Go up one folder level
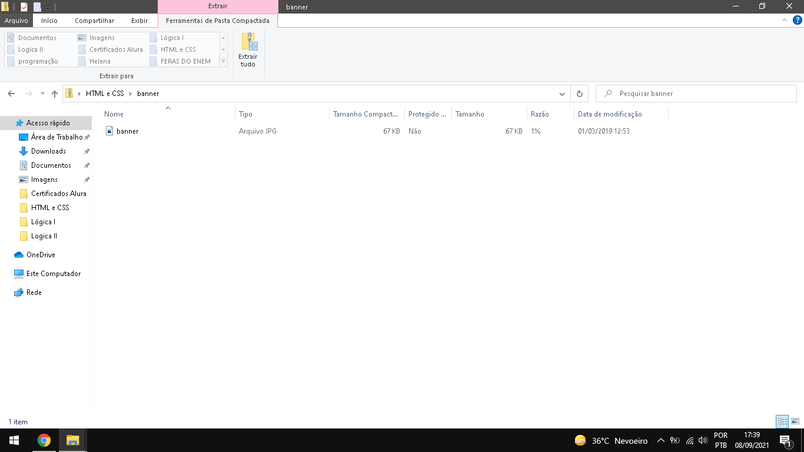The width and height of the screenshot is (804, 452). tap(55, 94)
